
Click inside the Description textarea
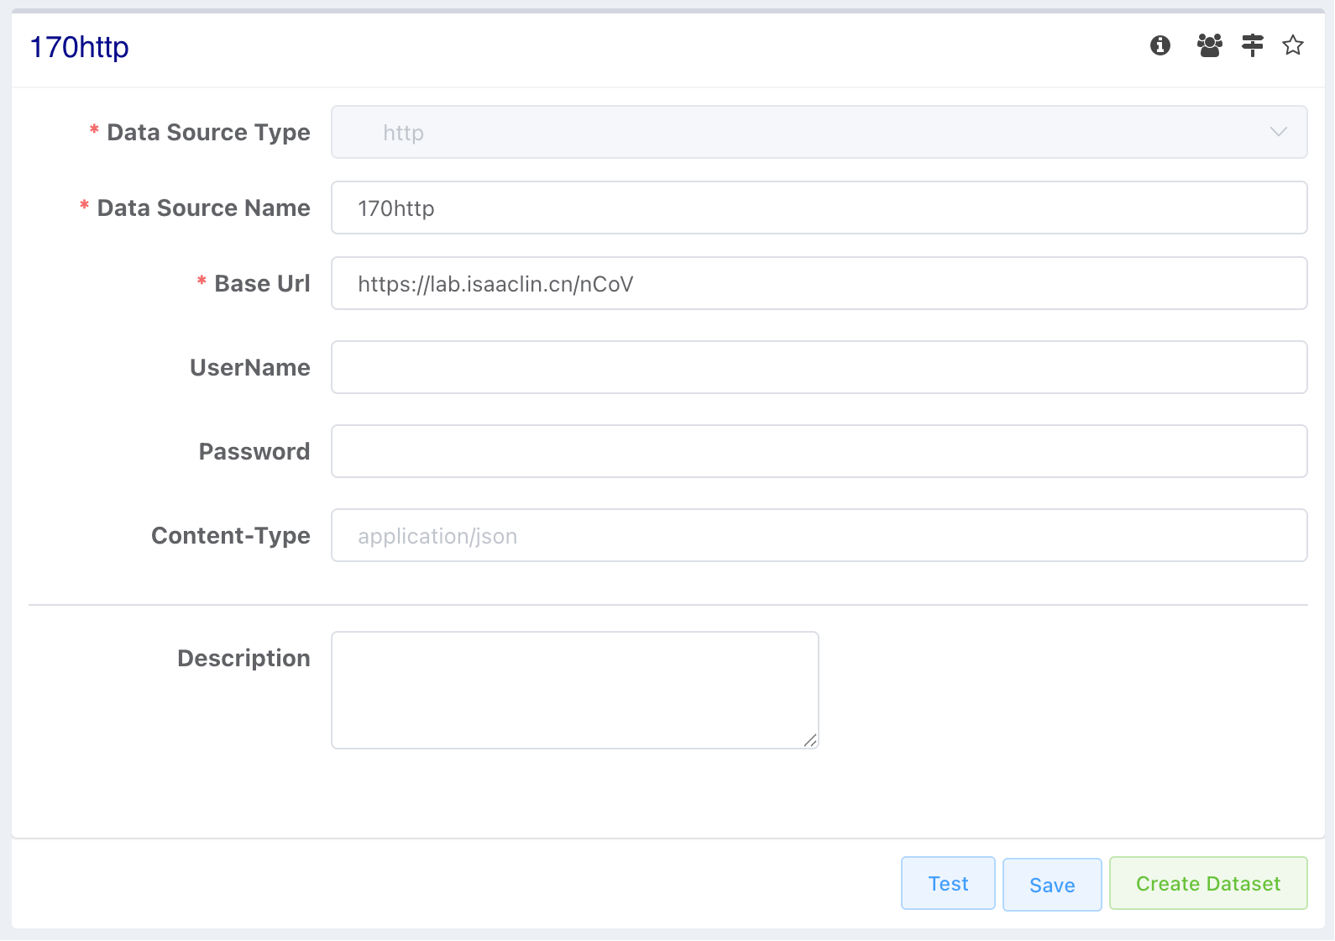click(x=574, y=690)
